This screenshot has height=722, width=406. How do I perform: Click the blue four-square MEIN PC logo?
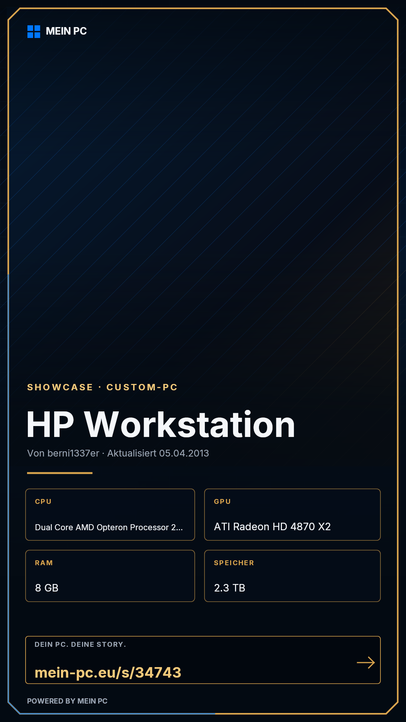[x=34, y=32]
